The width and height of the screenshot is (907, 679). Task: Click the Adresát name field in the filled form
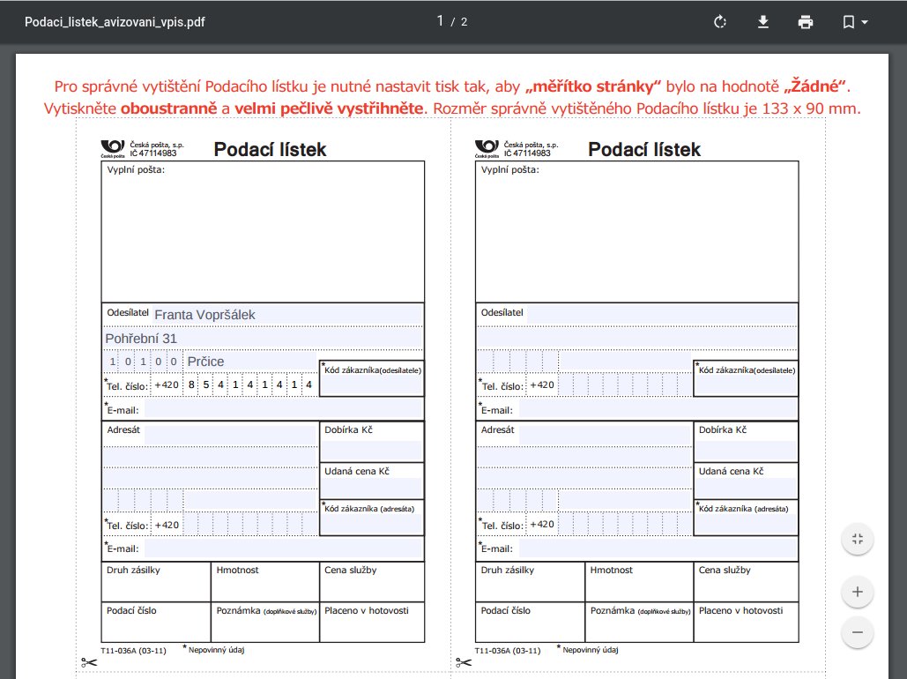231,435
